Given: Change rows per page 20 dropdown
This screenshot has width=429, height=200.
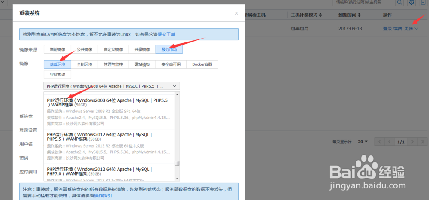Looking at the screenshot, I should [363, 142].
